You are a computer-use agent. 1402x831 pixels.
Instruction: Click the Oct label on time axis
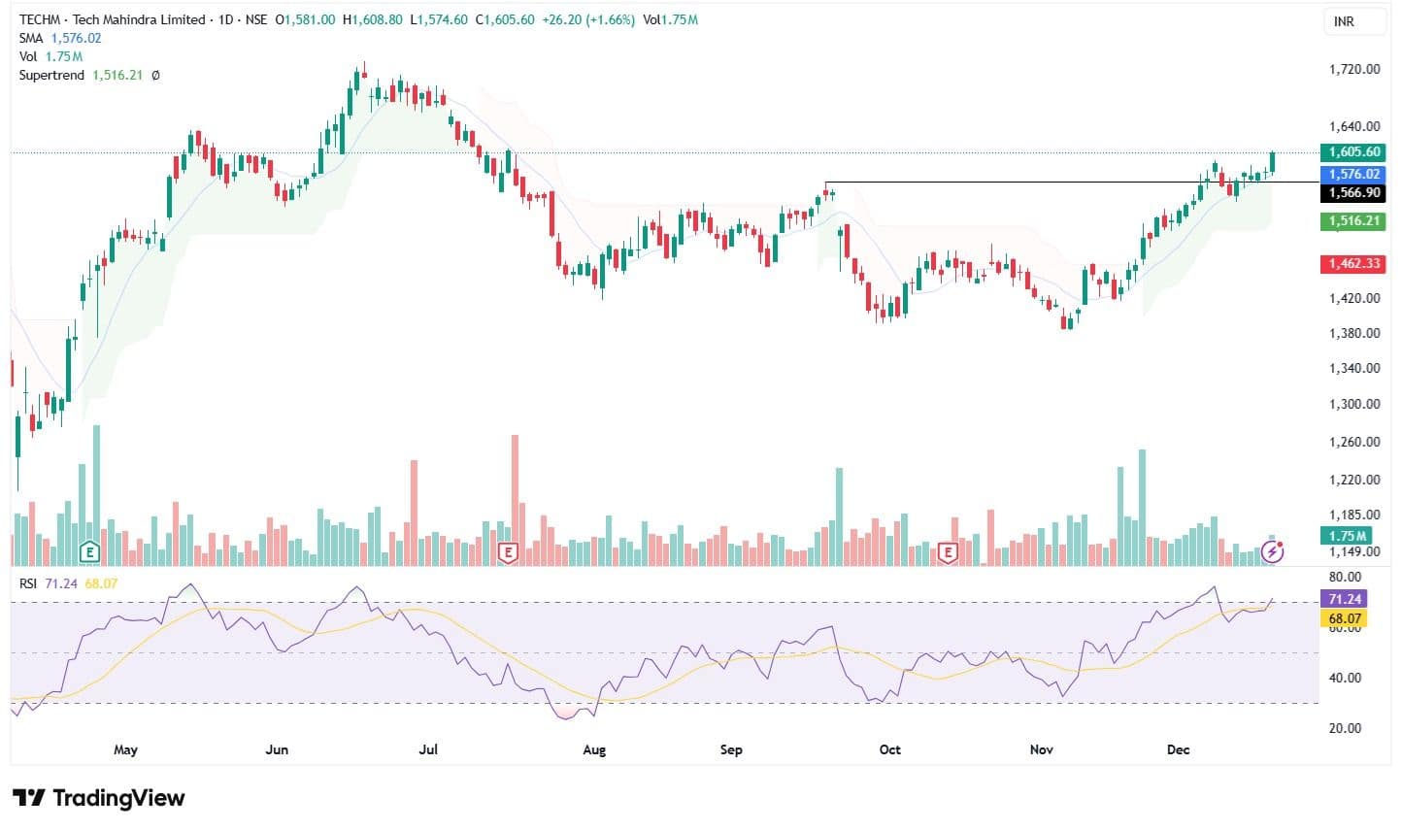[889, 749]
